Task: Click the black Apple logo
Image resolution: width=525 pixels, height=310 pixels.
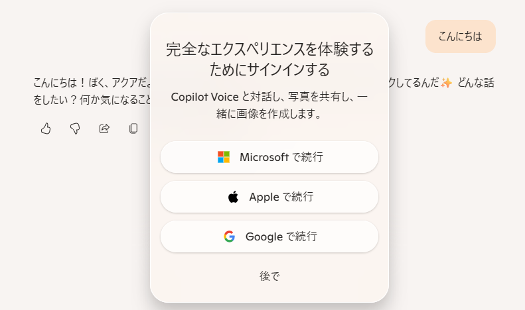Action: [234, 197]
